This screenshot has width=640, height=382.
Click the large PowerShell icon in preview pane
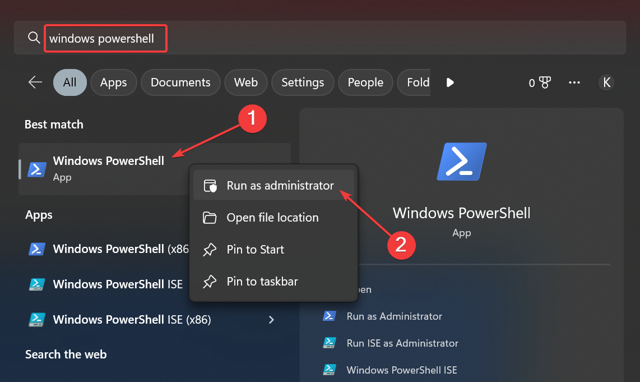click(461, 162)
